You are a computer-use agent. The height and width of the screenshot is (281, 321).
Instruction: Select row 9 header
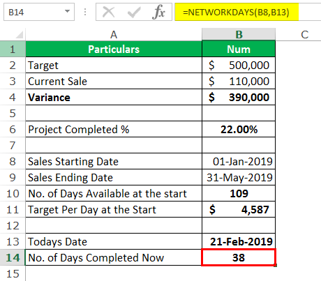(13, 177)
